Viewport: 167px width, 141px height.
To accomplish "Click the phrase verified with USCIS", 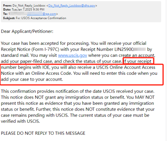I will point(20,121).
